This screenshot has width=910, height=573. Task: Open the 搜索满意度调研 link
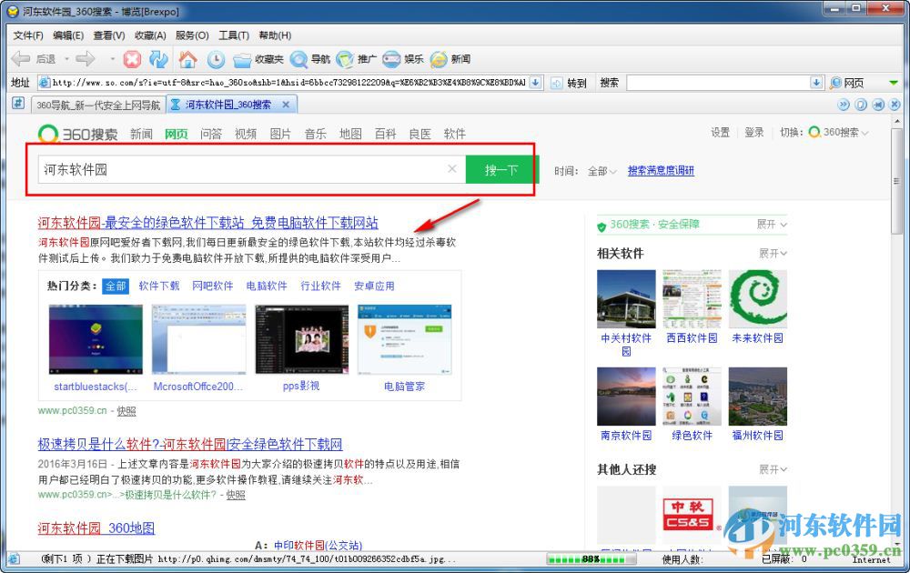tap(662, 170)
